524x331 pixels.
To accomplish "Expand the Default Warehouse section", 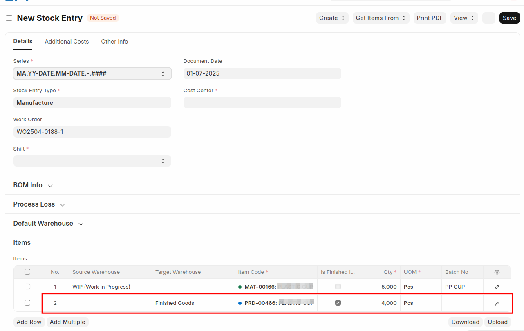I will point(48,224).
